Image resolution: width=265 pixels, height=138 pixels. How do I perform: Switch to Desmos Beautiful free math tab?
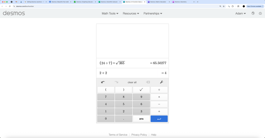pos(60,2)
